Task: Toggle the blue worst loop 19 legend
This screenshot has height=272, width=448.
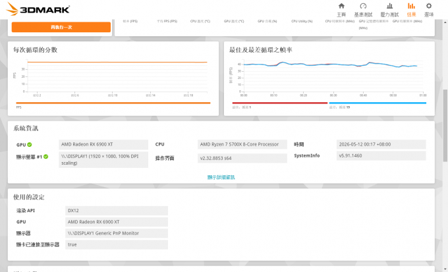Action: coord(378,103)
